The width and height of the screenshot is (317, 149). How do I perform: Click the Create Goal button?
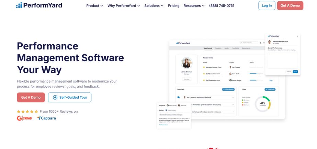270,89
